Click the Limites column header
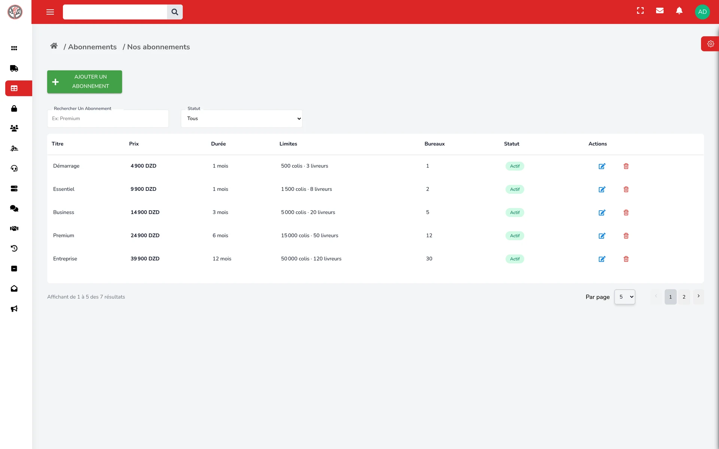Image resolution: width=719 pixels, height=449 pixels. point(288,144)
